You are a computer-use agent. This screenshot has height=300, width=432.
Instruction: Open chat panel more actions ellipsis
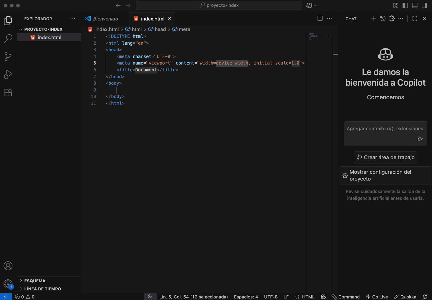click(x=401, y=18)
